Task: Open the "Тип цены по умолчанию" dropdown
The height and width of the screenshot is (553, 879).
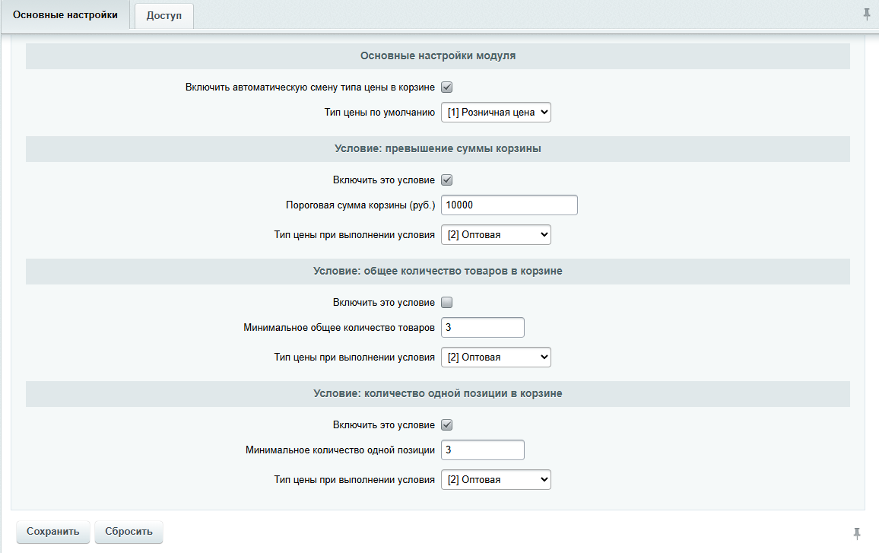Action: point(496,112)
